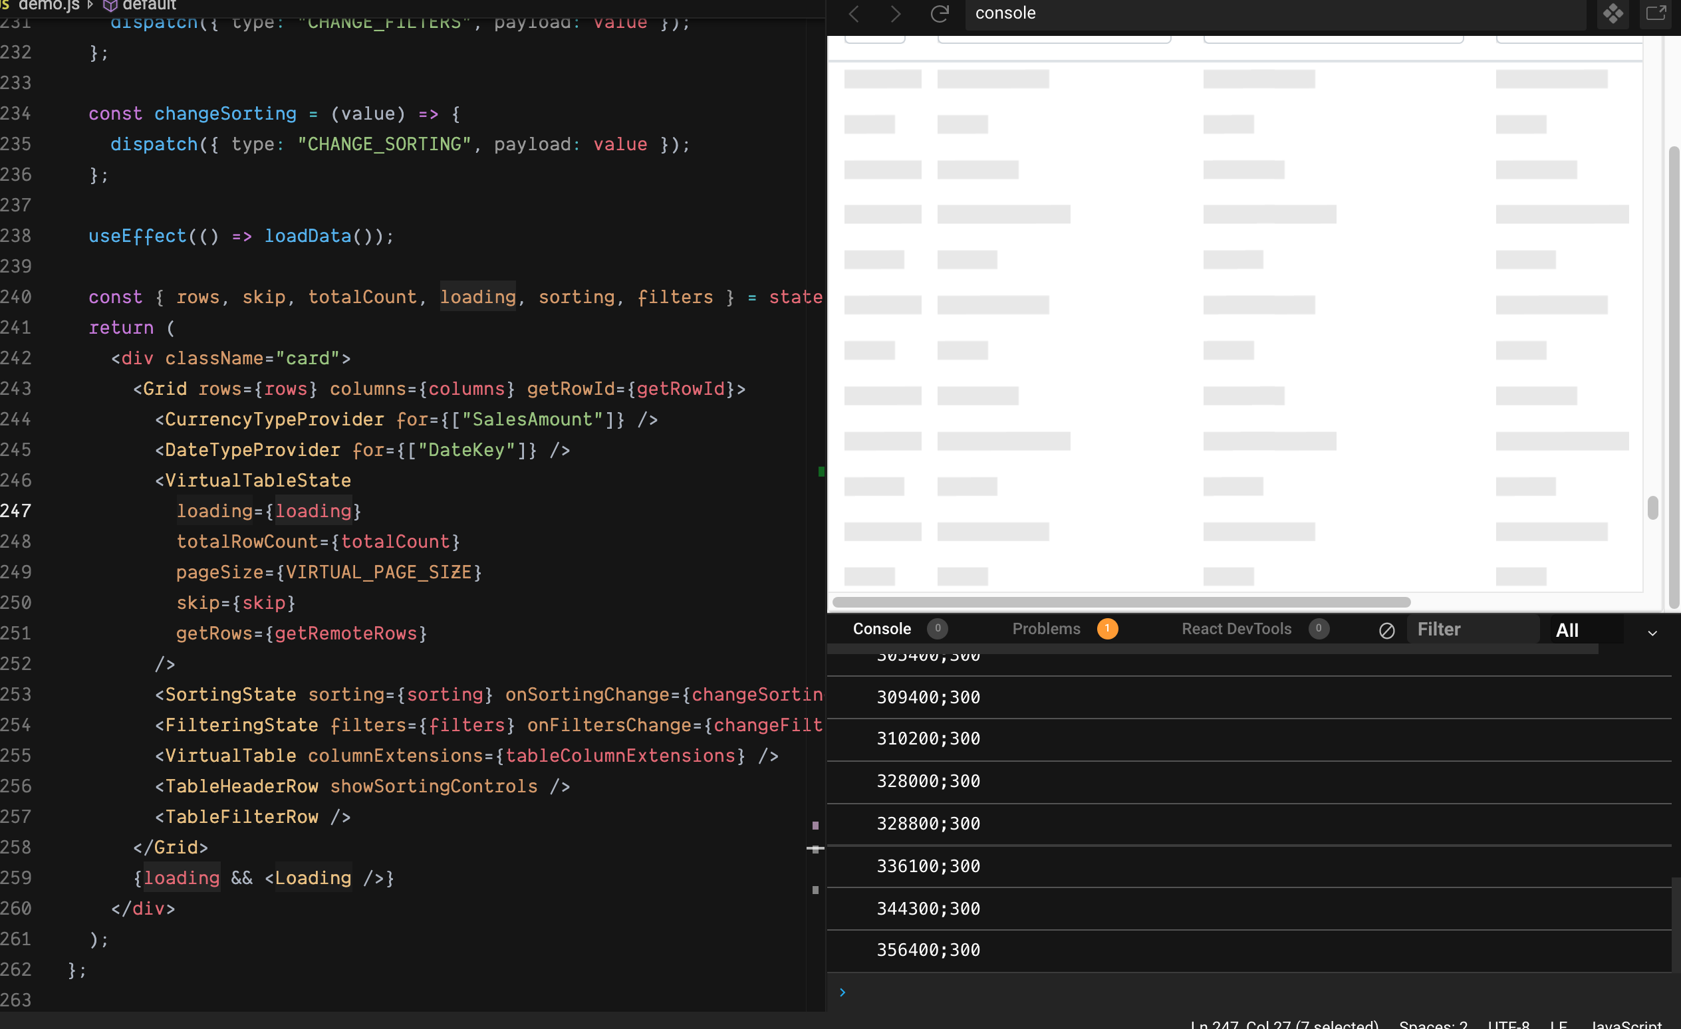
Task: Switch to the Problems tab
Action: [1046, 629]
